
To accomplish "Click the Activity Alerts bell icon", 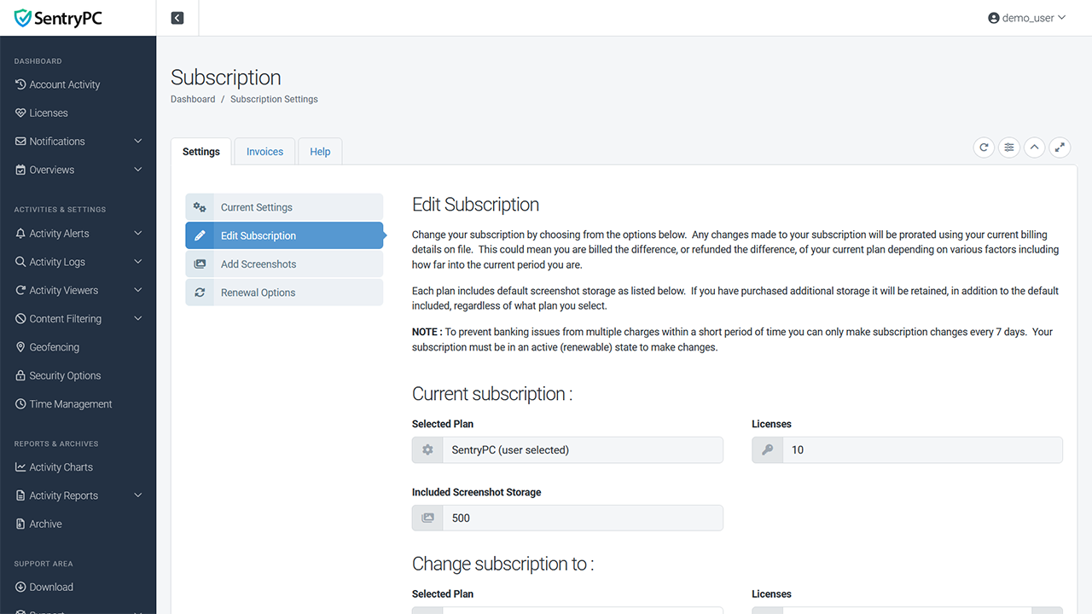I will tap(20, 234).
